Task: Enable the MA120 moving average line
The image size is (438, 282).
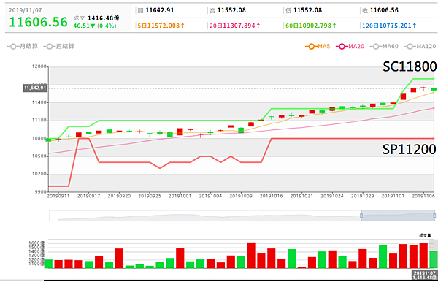Action: [420, 47]
